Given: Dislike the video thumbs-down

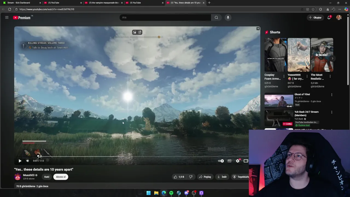Looking at the screenshot, I should tap(191, 177).
